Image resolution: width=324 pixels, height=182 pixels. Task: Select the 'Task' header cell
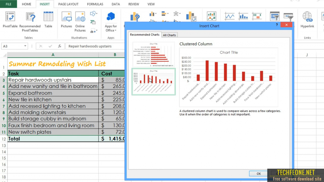click(x=53, y=74)
